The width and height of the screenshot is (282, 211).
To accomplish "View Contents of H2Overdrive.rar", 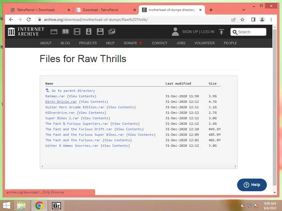I will coord(91,113).
